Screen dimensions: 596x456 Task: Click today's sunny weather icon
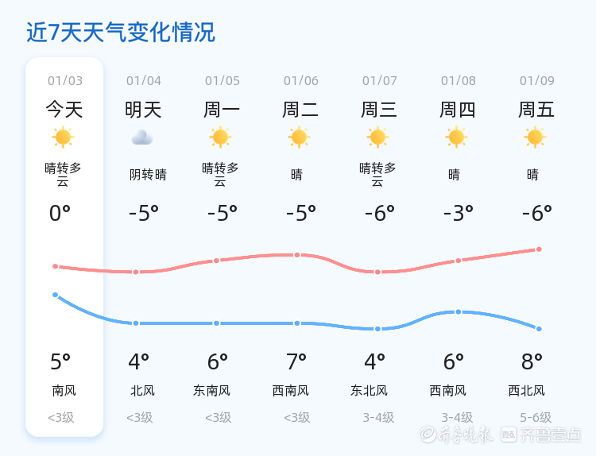point(64,137)
